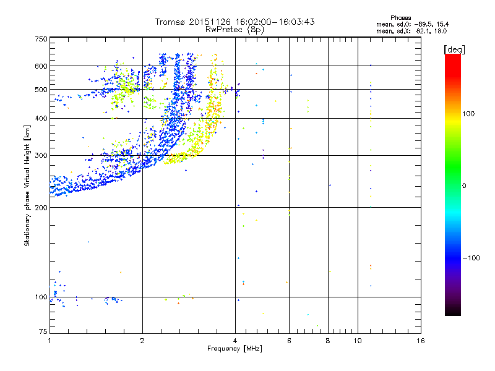495x371 pixels.
Task: Click the y-axis label '400'
Action: tap(41, 118)
